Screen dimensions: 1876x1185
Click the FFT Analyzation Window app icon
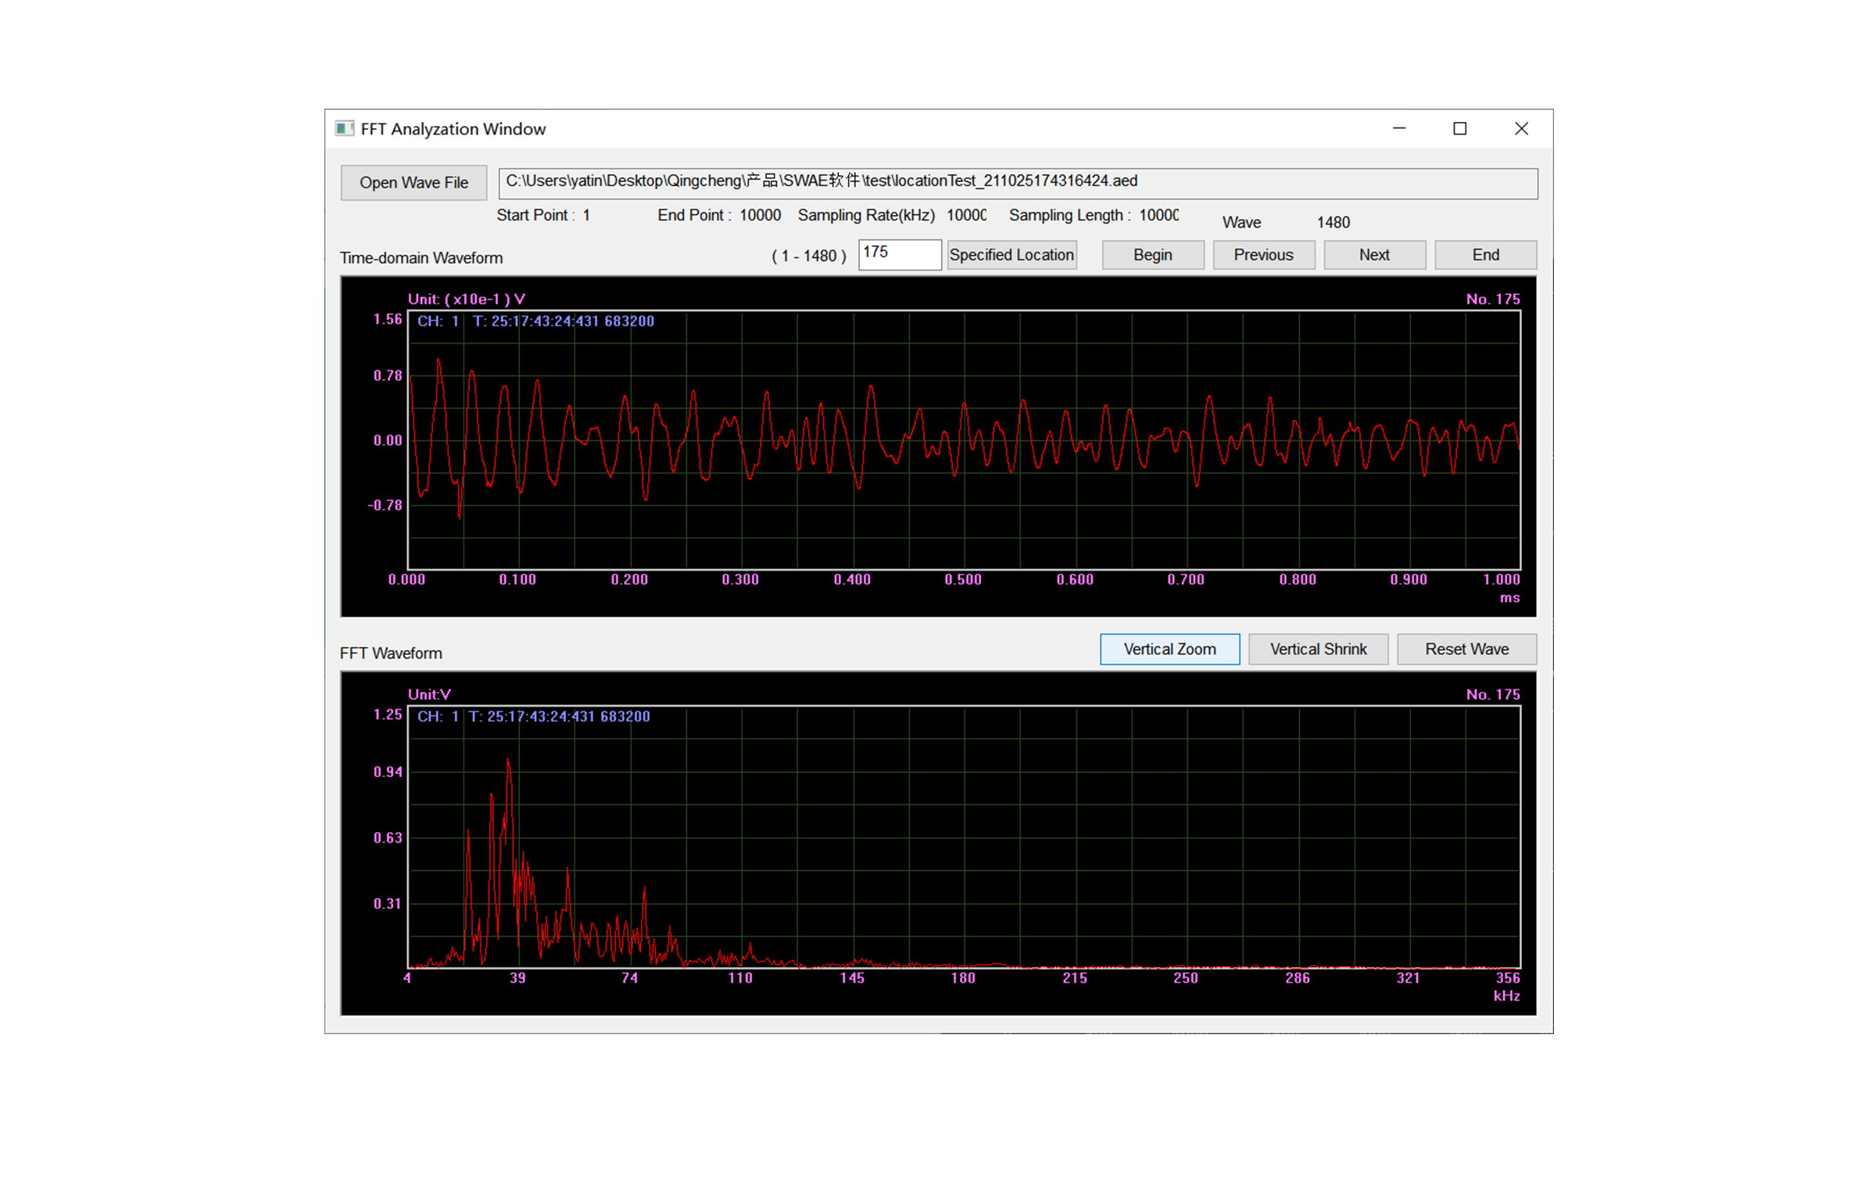coord(344,128)
